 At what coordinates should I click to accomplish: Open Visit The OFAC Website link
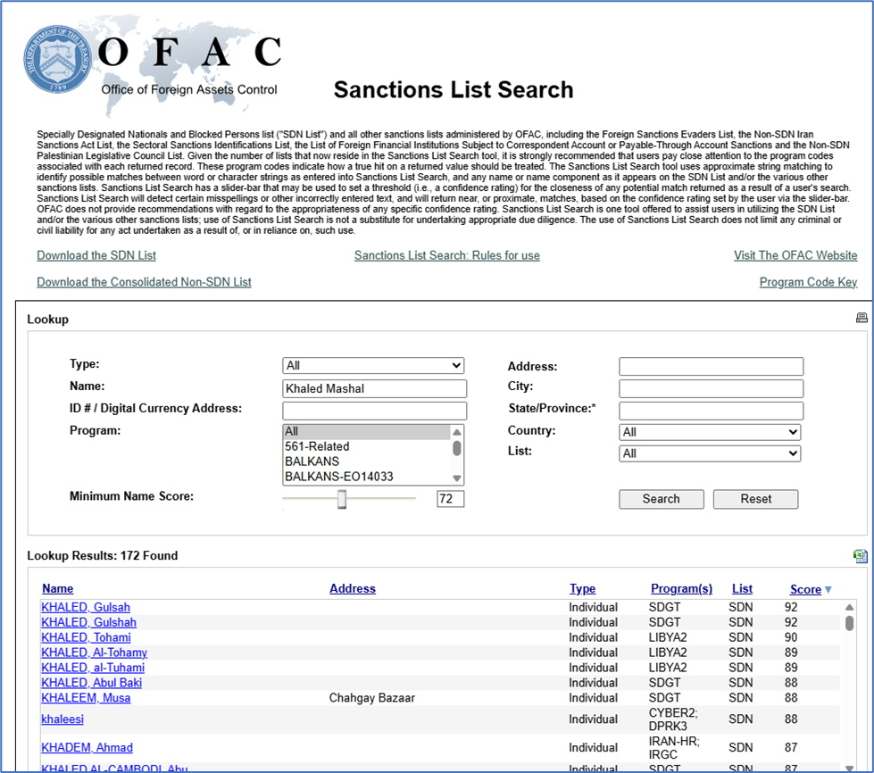pyautogui.click(x=795, y=255)
